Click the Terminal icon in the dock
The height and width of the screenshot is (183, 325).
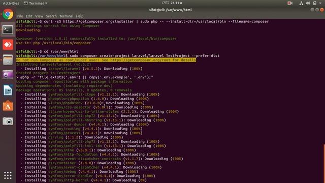point(8,29)
